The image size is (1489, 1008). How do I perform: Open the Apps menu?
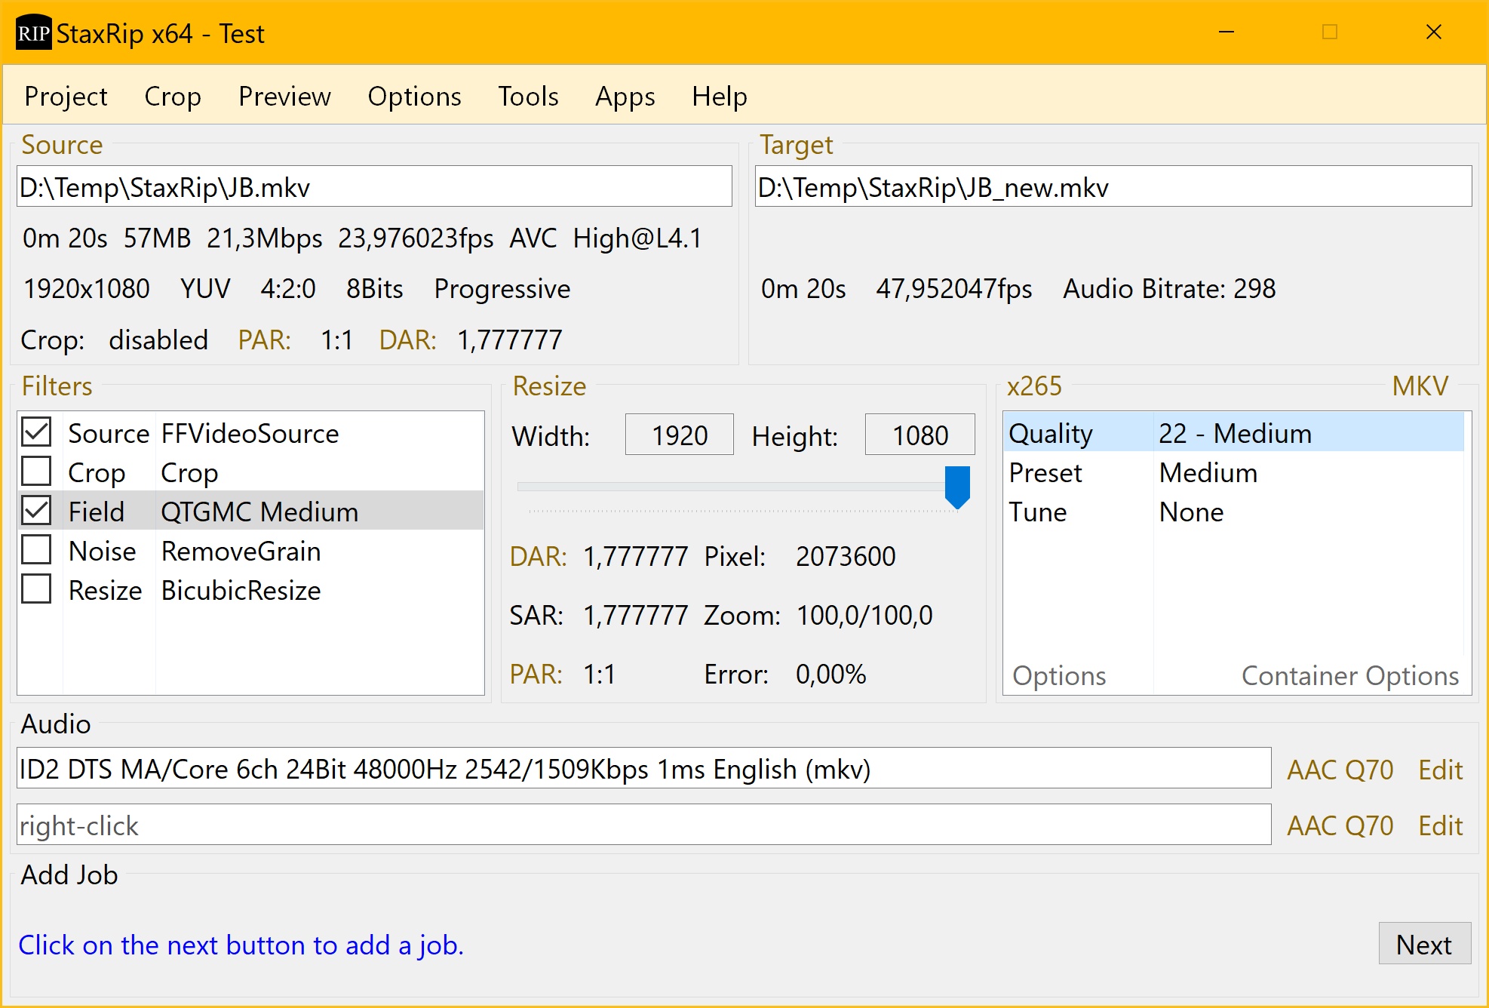click(625, 97)
